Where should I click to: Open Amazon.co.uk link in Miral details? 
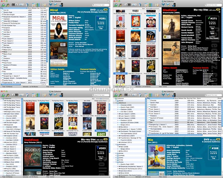coord(95,73)
